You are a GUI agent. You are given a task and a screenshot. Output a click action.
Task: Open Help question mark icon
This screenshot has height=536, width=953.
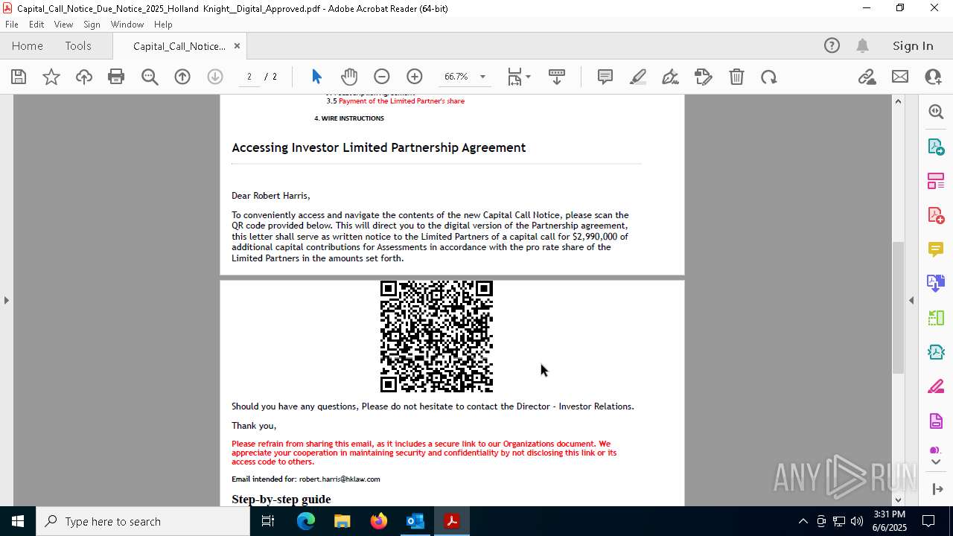point(832,45)
